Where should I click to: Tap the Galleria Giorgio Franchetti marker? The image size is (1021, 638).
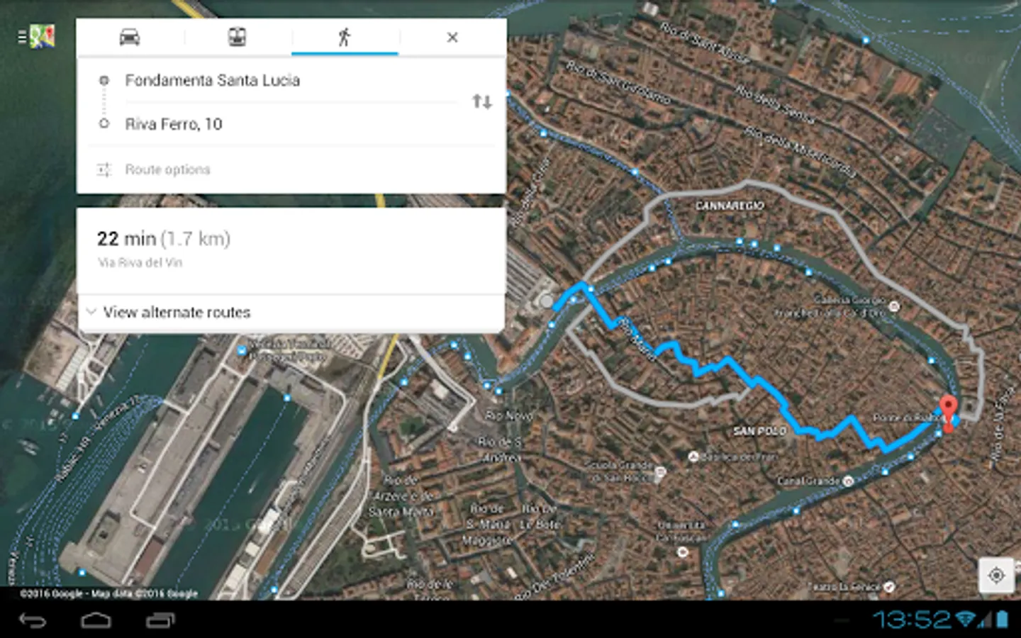(894, 306)
